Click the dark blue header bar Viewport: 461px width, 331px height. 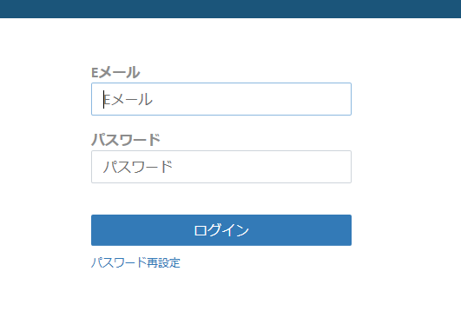pos(231,9)
